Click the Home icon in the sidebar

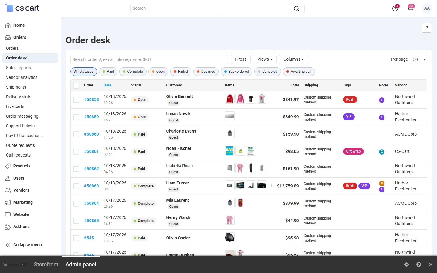8,25
